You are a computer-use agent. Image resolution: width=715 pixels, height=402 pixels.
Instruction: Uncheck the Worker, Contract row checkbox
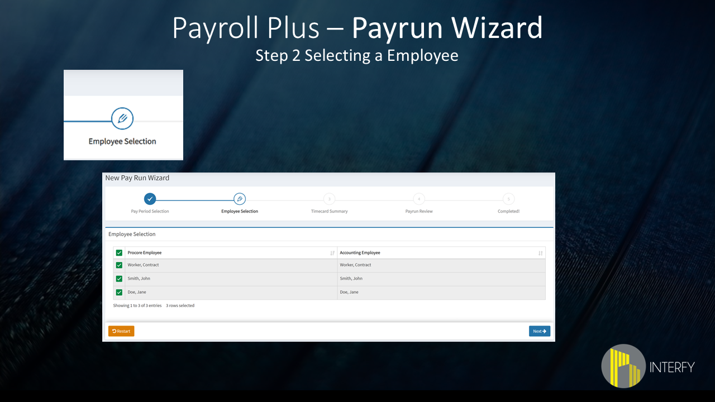[119, 265]
